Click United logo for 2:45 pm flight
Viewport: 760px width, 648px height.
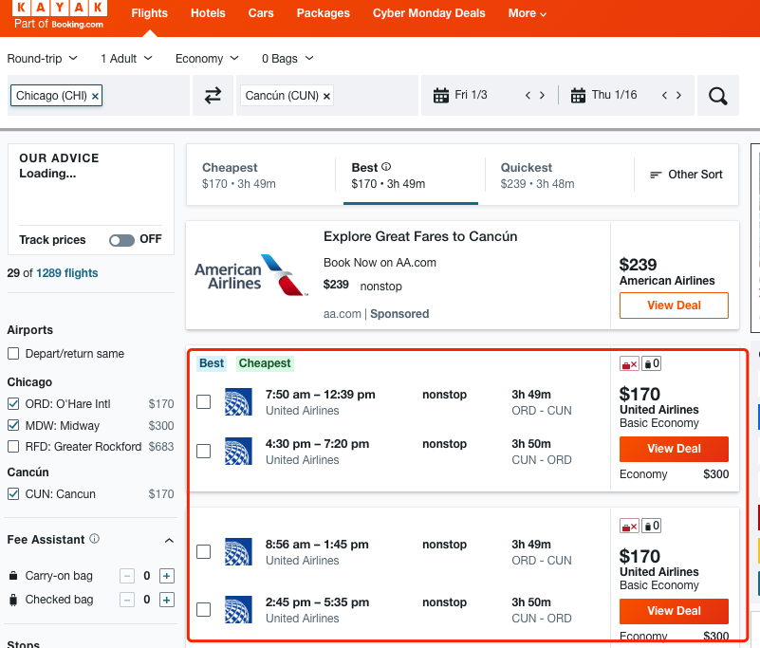click(x=238, y=609)
